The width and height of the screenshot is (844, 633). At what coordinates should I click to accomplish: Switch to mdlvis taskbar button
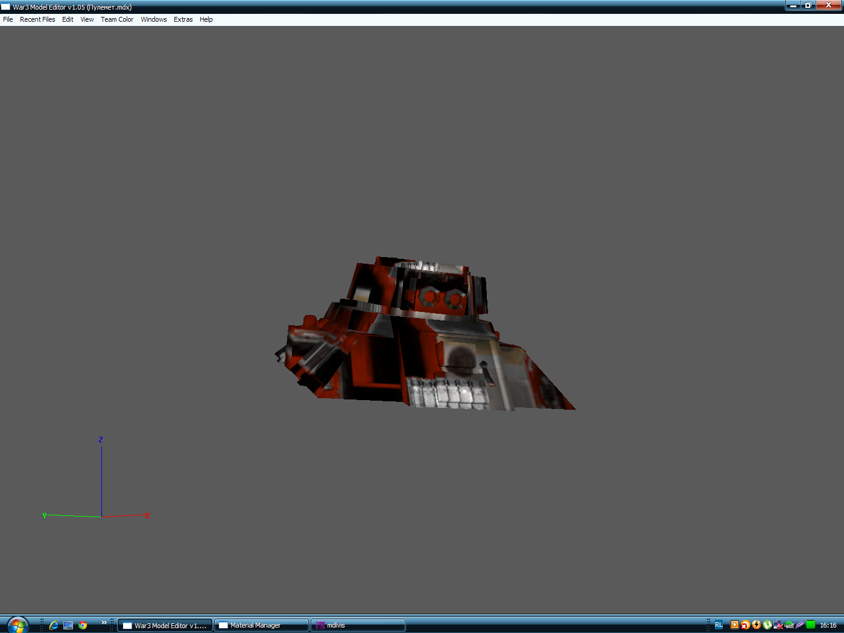pyautogui.click(x=358, y=625)
